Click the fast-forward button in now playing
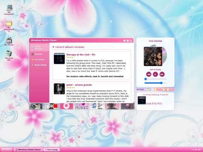Viewport: 203px width, 152px height. point(162,74)
